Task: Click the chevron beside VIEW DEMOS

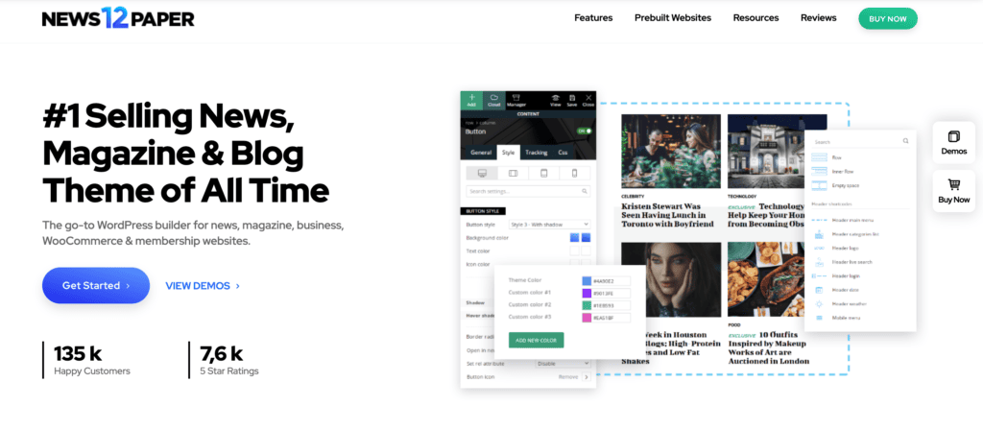Action: coord(238,286)
